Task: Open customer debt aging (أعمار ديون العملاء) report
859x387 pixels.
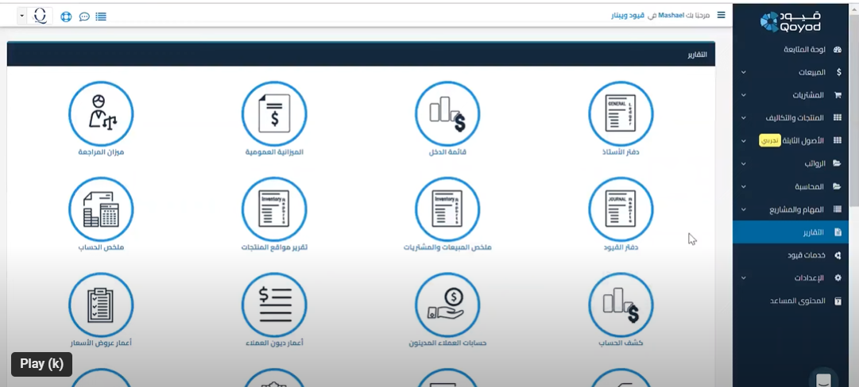Action: pyautogui.click(x=274, y=305)
